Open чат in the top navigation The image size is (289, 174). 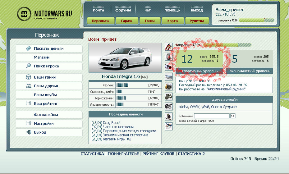pos(147,10)
